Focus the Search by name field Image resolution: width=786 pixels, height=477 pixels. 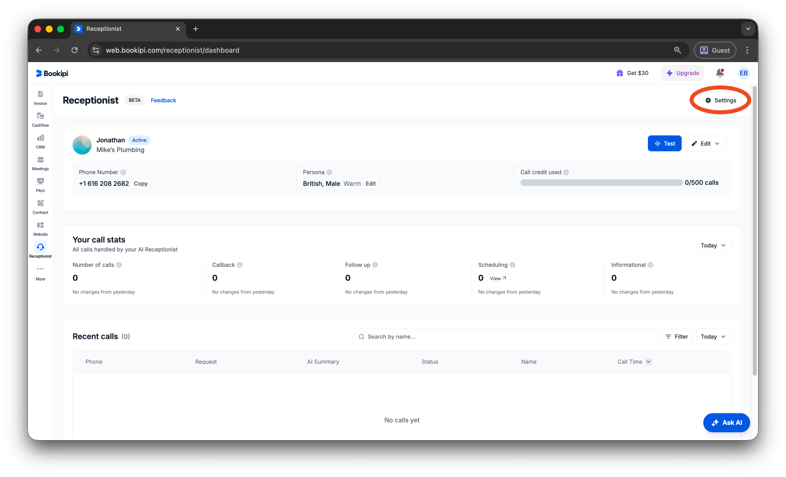tap(504, 336)
